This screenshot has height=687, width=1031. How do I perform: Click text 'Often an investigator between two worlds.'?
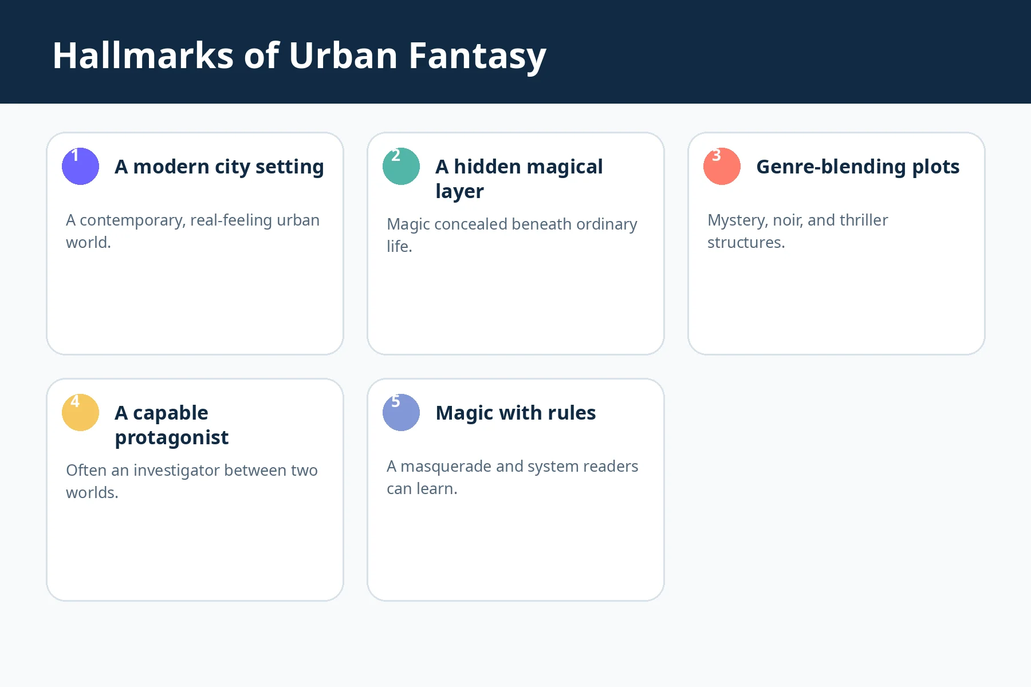point(192,481)
